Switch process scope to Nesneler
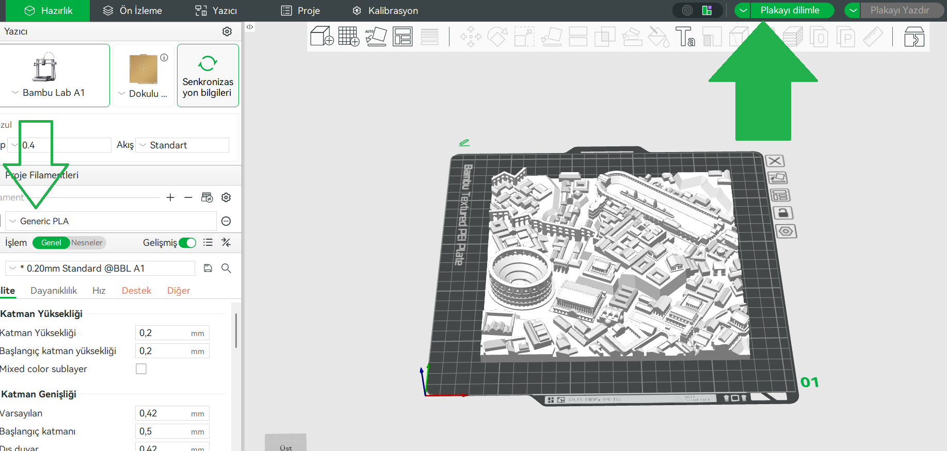 [x=87, y=243]
